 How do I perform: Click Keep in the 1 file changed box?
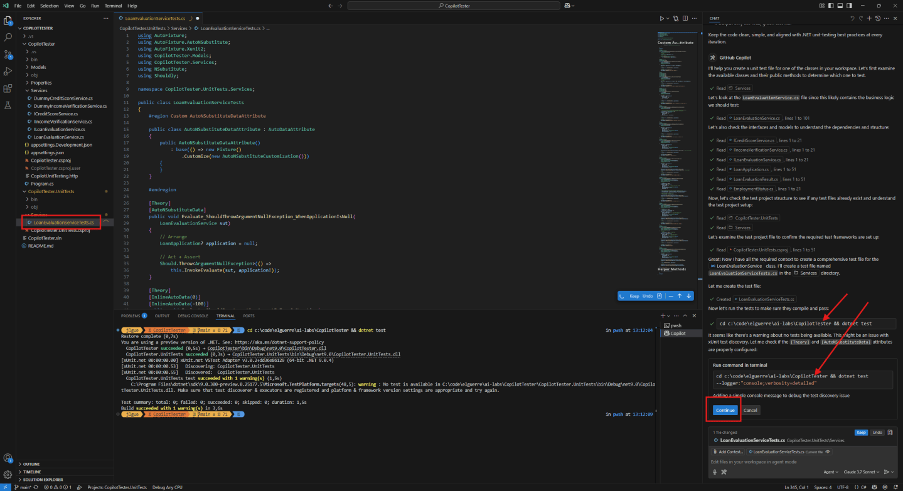pyautogui.click(x=861, y=432)
